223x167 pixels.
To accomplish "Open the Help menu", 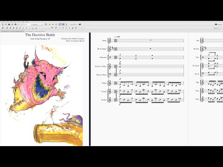I will 27,22.
